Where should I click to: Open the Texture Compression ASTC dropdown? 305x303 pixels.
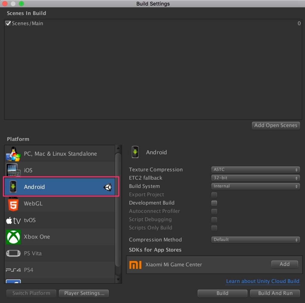coord(255,170)
